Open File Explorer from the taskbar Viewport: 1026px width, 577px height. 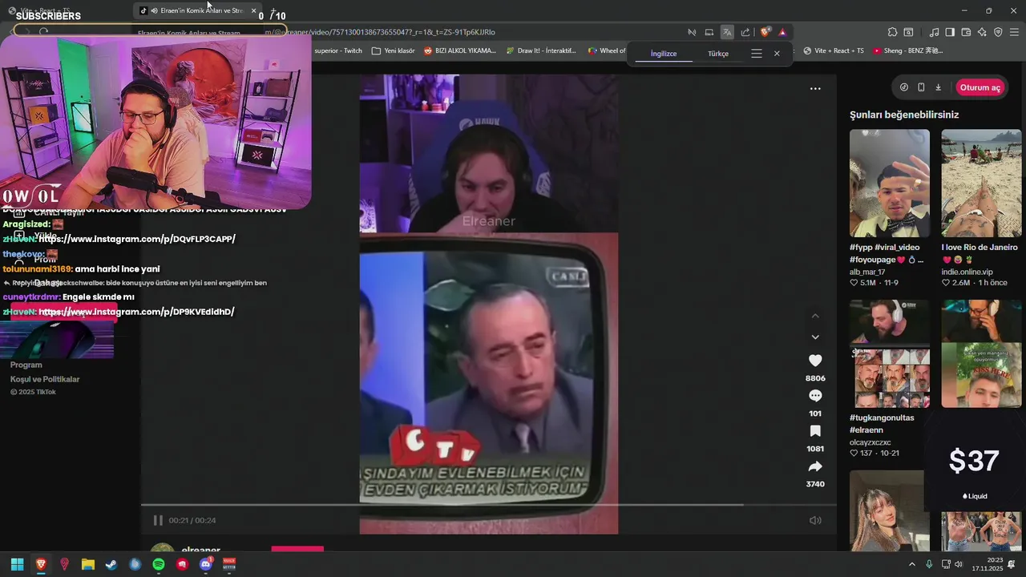(88, 564)
